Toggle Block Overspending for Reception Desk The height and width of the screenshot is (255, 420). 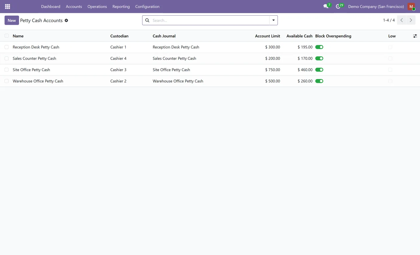click(319, 47)
